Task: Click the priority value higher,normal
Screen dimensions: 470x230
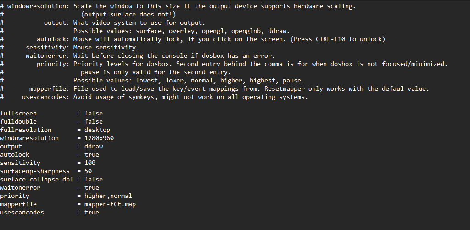Action: pos(108,196)
